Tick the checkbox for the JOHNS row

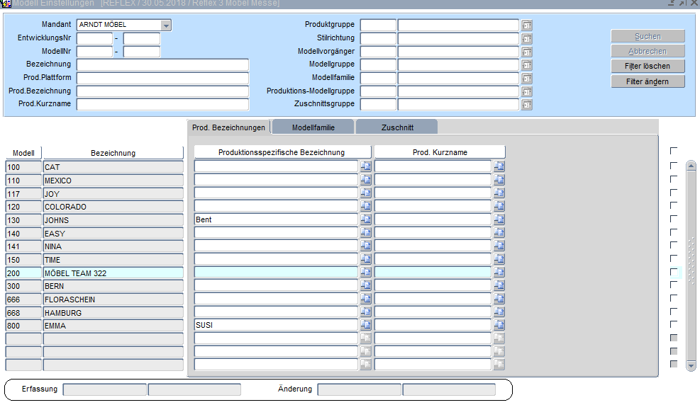[x=674, y=219]
